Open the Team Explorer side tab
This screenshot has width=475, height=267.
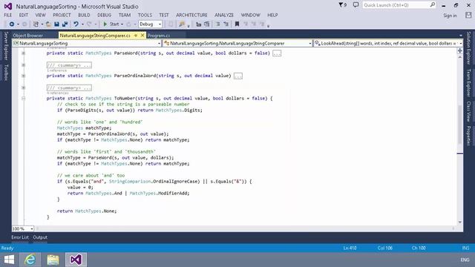[468, 83]
